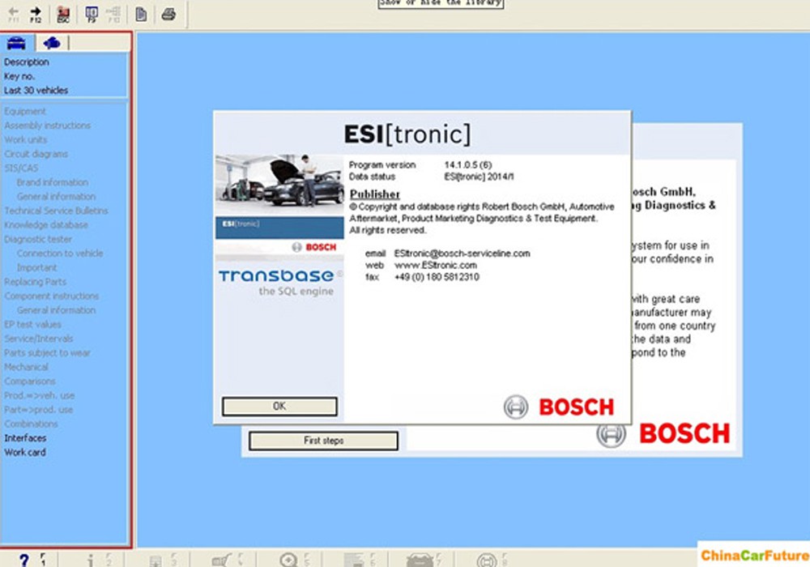
Task: Select Connection to vehicle entry
Action: 59,253
